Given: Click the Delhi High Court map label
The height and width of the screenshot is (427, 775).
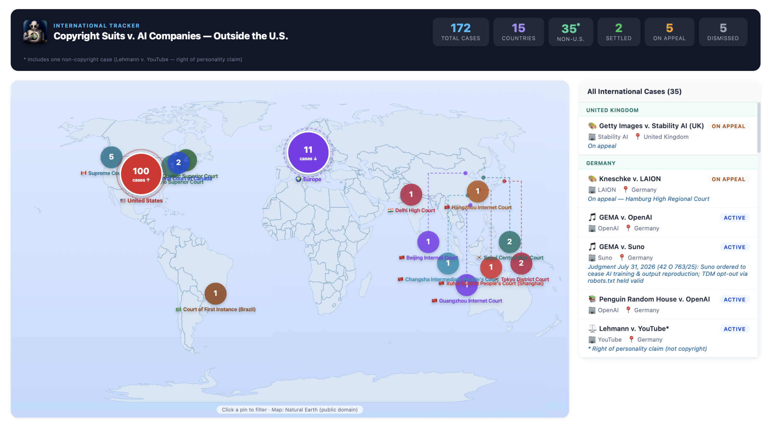Looking at the screenshot, I should pos(415,210).
